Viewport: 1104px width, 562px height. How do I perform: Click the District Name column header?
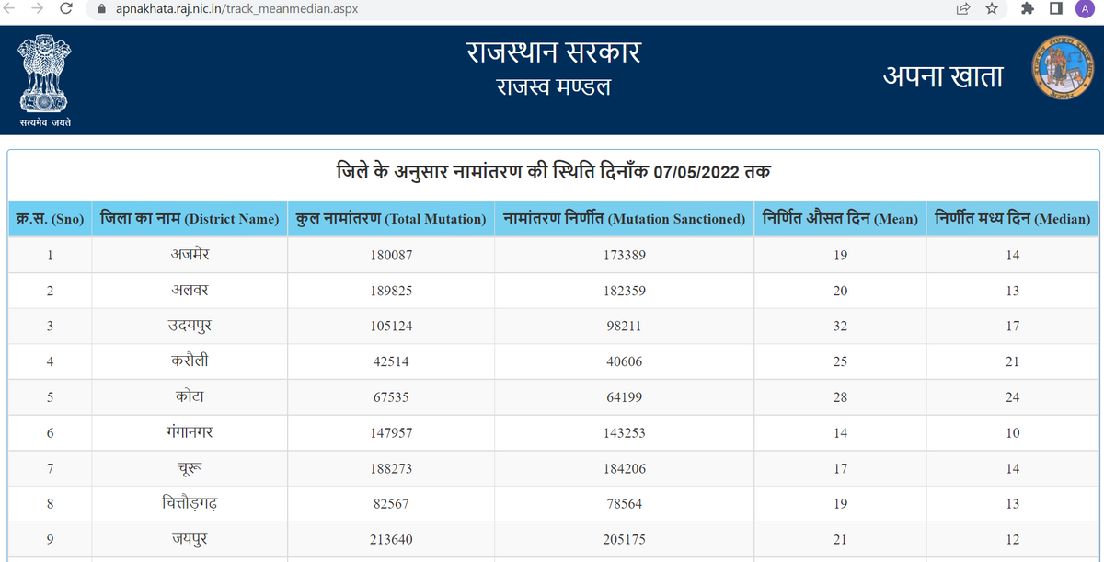click(190, 219)
